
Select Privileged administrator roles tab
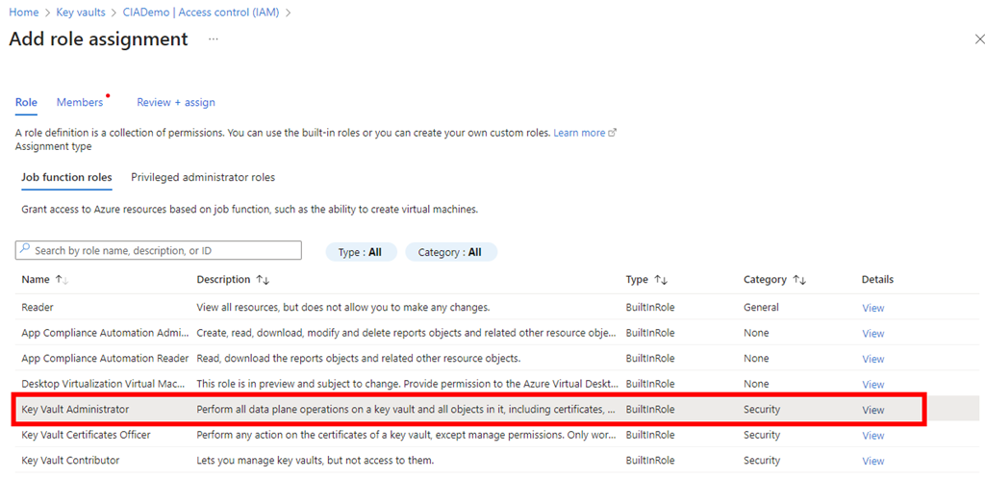coord(203,178)
